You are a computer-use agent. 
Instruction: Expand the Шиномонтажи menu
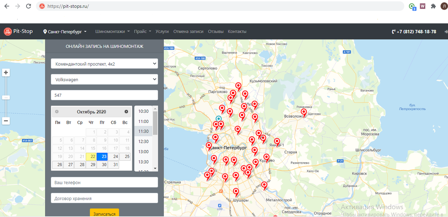[112, 32]
